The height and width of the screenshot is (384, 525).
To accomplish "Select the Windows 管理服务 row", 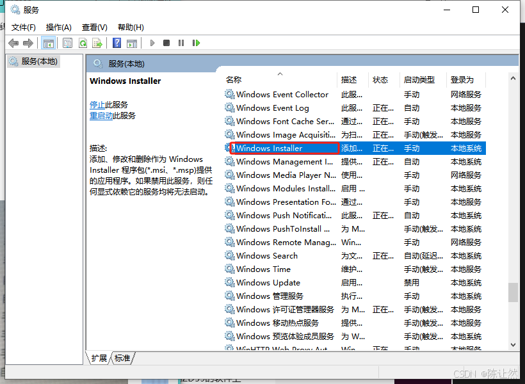I will tap(355, 296).
